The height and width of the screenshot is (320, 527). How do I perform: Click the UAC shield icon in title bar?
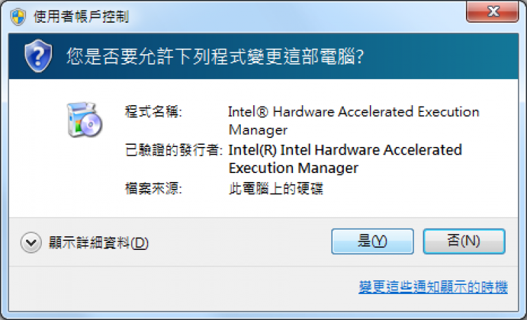[18, 17]
